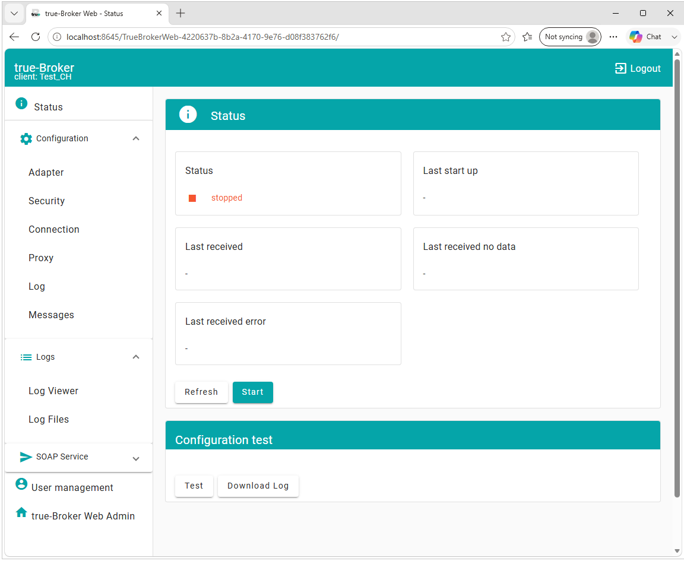The width and height of the screenshot is (684, 561).
Task: Click the scrollbar down arrow
Action: [x=677, y=551]
